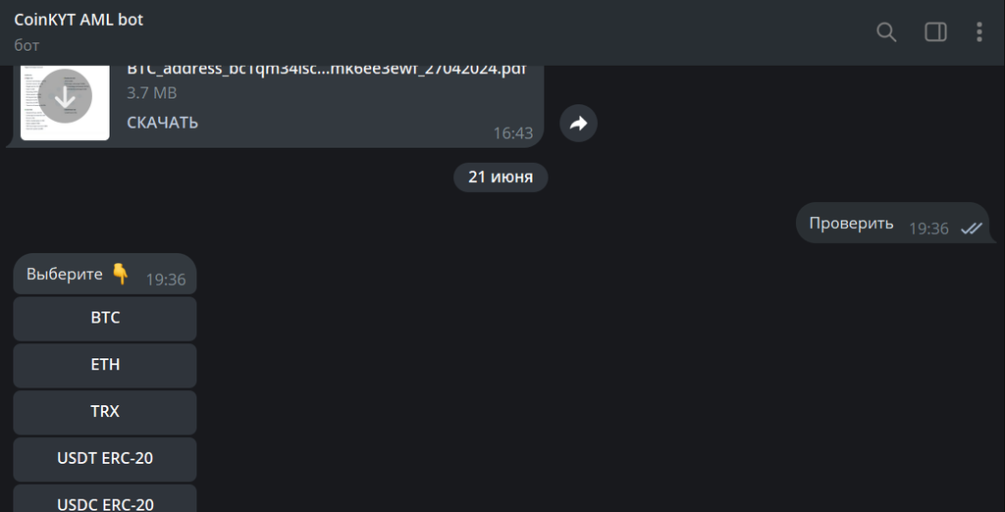Click the double-check read receipt icon
The height and width of the screenshot is (512, 1005).
(x=971, y=229)
